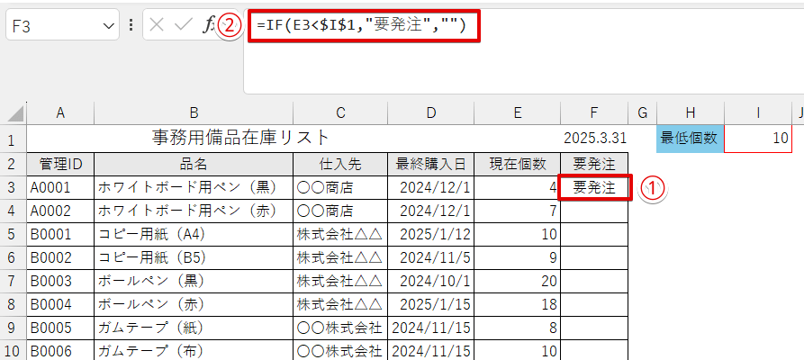Click the Select All corner triangle

click(x=15, y=112)
